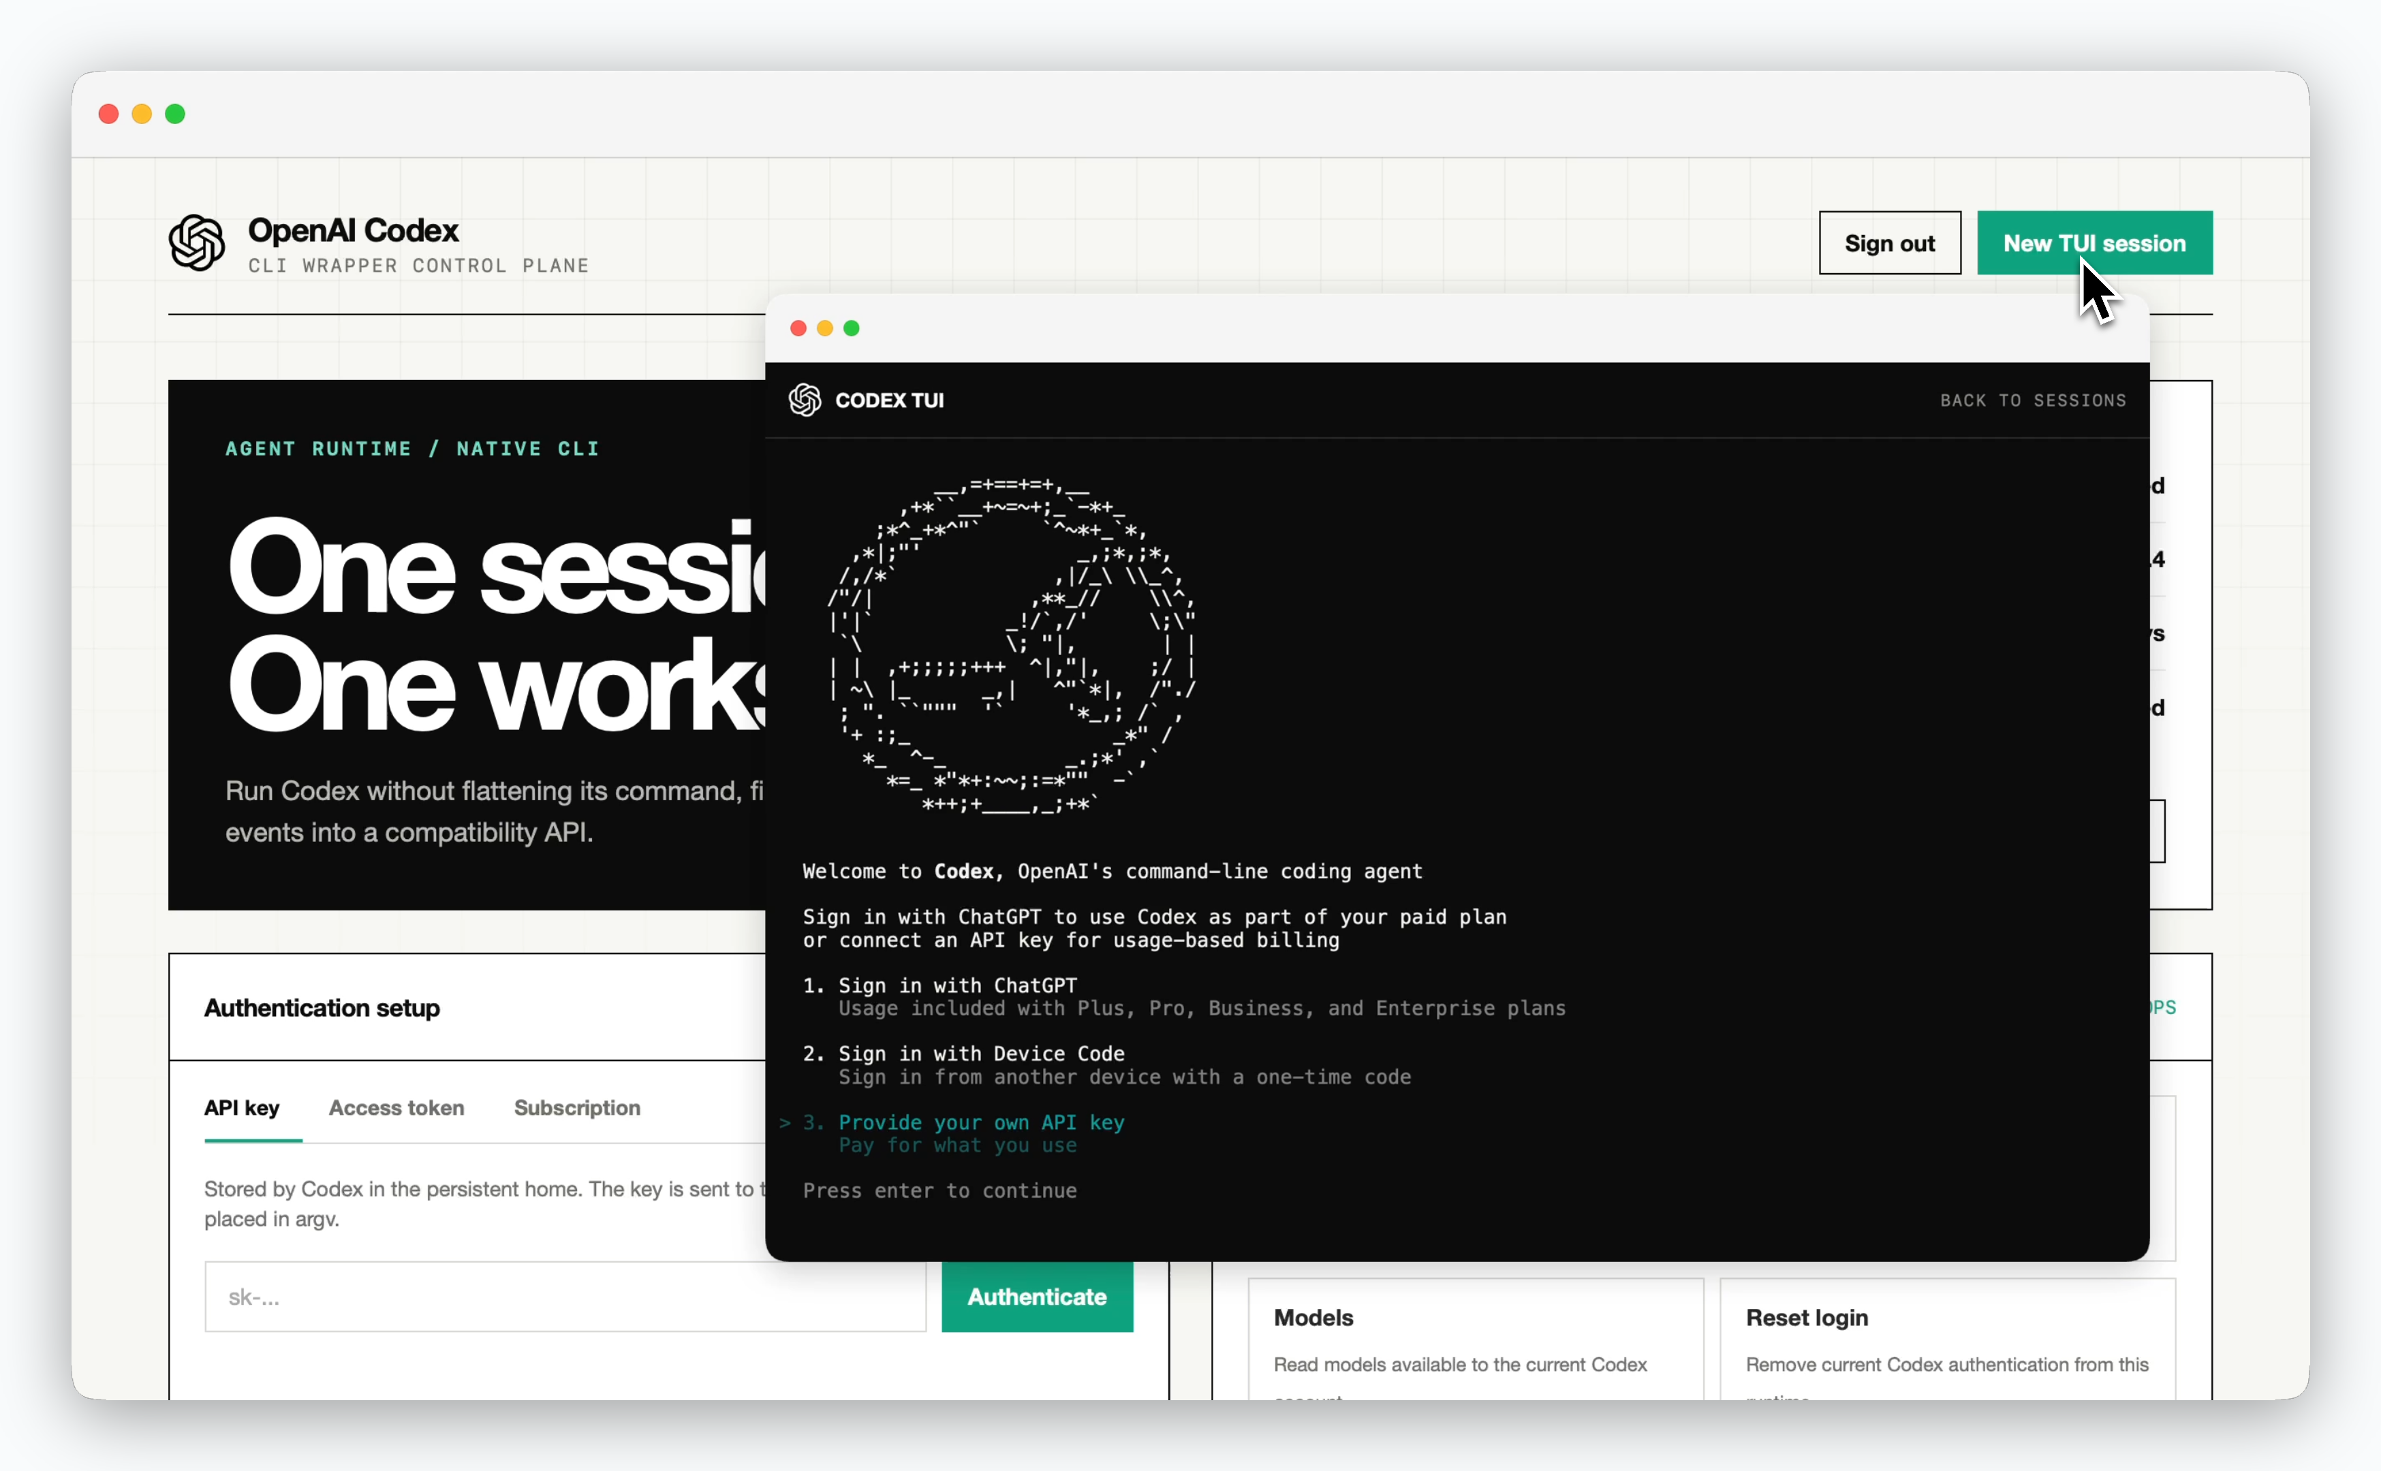Switch to the Access token tab
Image resolution: width=2381 pixels, height=1471 pixels.
click(x=396, y=1107)
